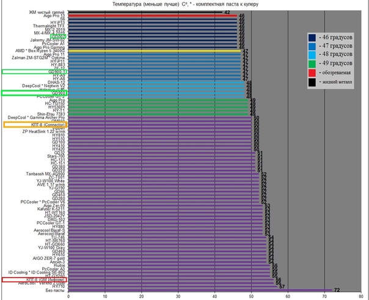Select the label Aigo Pro Gaming

pos(49,48)
